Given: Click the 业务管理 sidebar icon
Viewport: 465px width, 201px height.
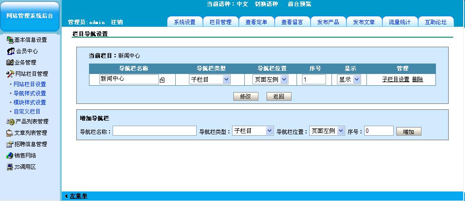Looking at the screenshot, I should tap(10, 63).
